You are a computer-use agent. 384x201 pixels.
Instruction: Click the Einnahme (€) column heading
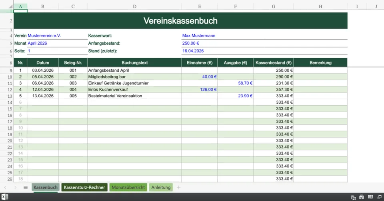(x=200, y=63)
